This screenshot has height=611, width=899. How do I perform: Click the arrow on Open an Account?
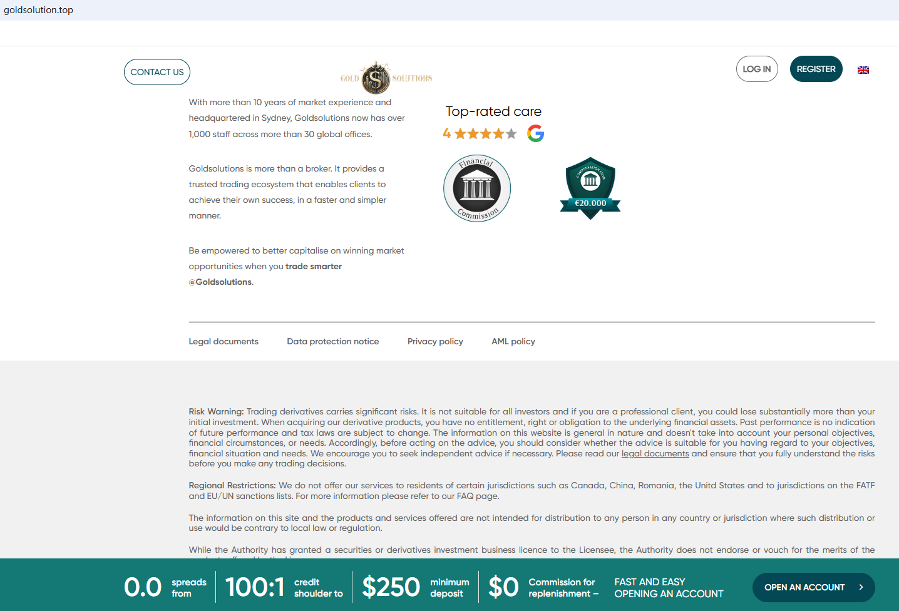[861, 587]
